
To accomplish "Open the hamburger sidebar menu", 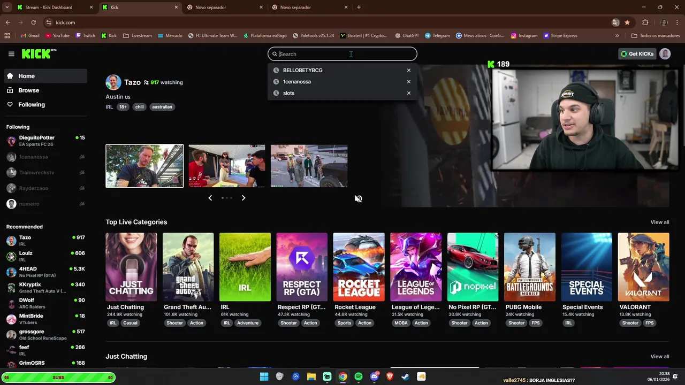I will [11, 53].
